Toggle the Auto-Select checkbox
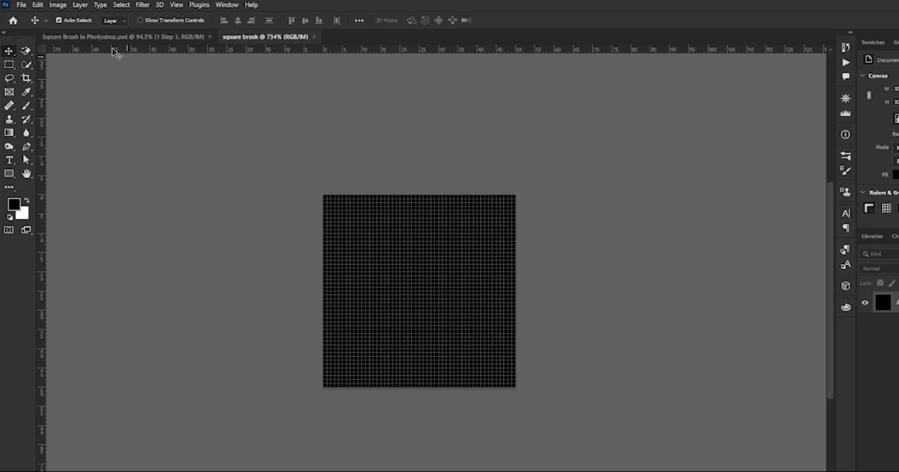This screenshot has width=899, height=472. point(59,20)
